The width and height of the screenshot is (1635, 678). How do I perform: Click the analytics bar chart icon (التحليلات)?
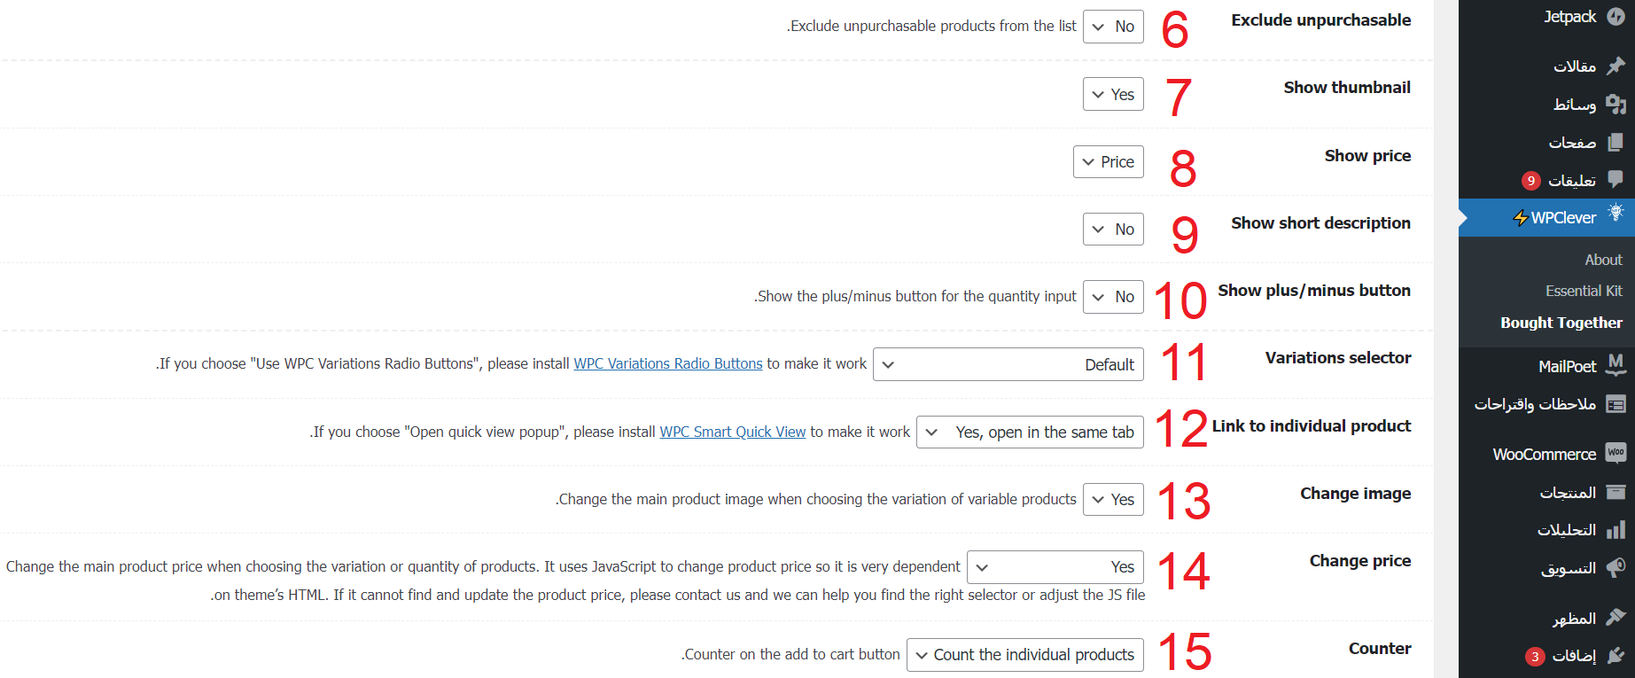coord(1616,530)
